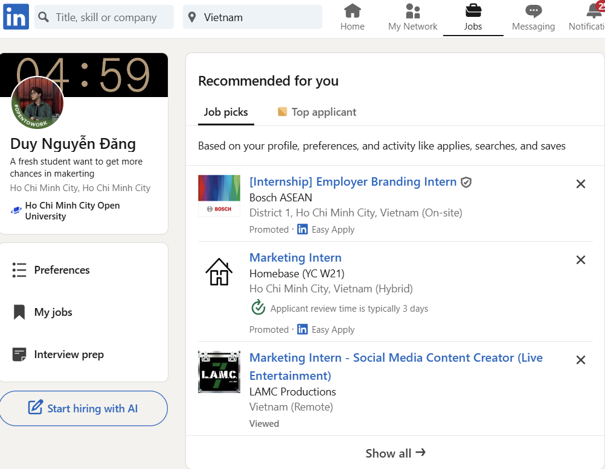Viewport: 605px width, 469px height.
Task: Open Duy Nguyễn Đăng profile name
Action: tap(73, 143)
